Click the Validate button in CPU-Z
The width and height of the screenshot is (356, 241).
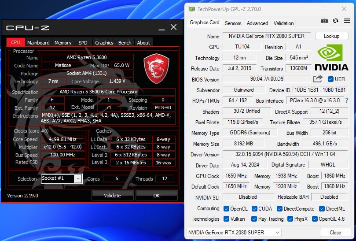point(112,195)
